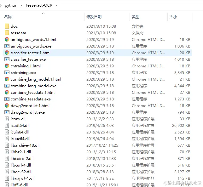Click the iconv.dll file icon
This screenshot has width=203, height=187.
7,119
